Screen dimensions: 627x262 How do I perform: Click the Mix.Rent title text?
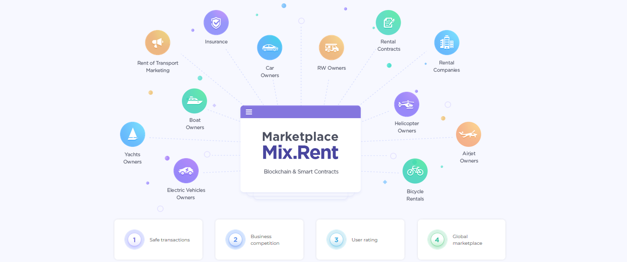300,153
